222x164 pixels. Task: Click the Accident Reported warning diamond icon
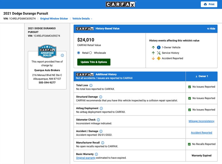click(158, 58)
